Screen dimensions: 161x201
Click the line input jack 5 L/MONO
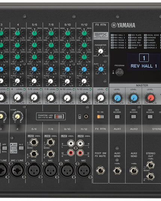tap(34, 142)
